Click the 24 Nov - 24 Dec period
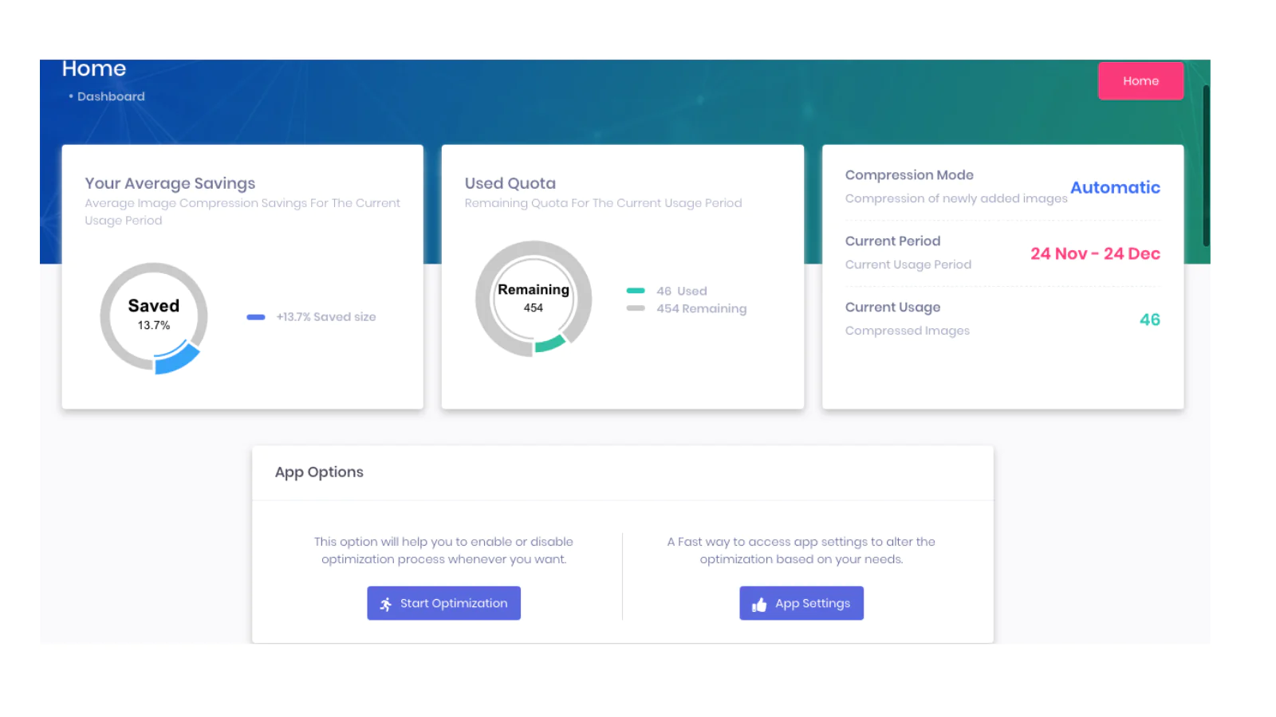 click(x=1094, y=253)
